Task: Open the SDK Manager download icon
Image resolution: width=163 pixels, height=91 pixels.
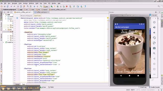Action: [x=81, y=6]
